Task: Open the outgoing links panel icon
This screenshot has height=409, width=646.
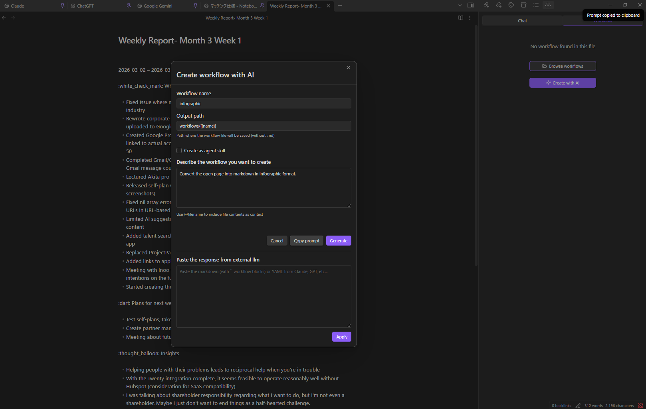Action: click(x=499, y=5)
